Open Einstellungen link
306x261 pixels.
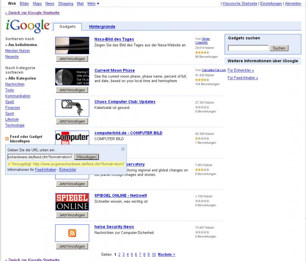(x=271, y=4)
